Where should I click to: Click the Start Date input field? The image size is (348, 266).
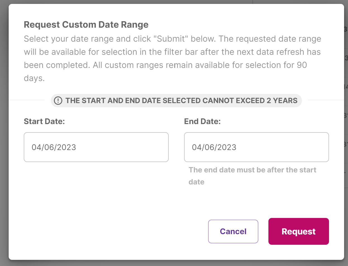click(96, 147)
